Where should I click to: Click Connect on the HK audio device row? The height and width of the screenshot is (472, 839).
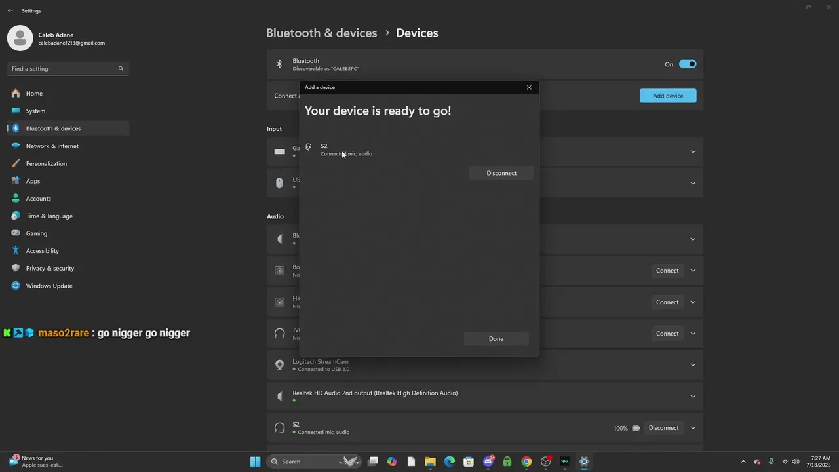click(667, 302)
